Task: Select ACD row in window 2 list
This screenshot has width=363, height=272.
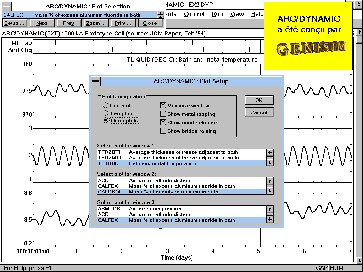Action: [x=182, y=180]
